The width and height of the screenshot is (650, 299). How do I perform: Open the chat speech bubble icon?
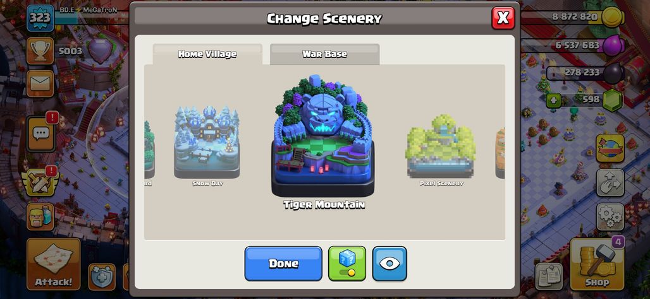(x=40, y=134)
